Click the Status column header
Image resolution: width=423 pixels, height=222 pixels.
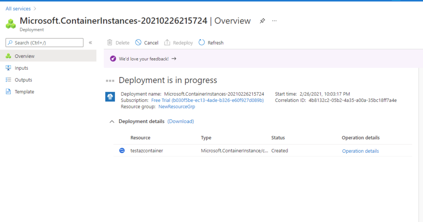click(x=278, y=138)
